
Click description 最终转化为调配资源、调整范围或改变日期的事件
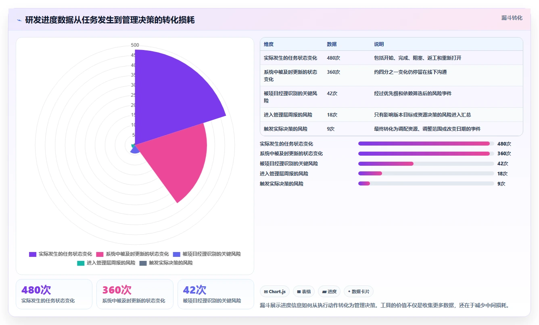427,129
